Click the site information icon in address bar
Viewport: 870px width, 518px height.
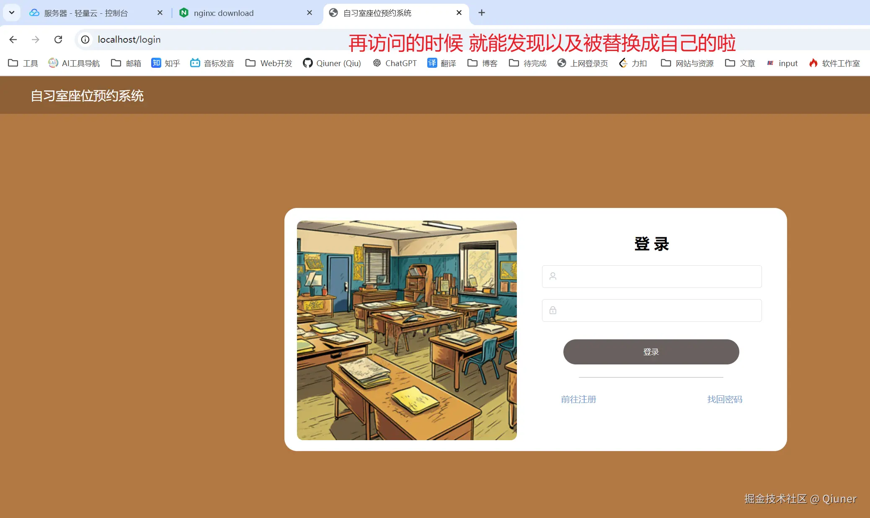(x=85, y=39)
